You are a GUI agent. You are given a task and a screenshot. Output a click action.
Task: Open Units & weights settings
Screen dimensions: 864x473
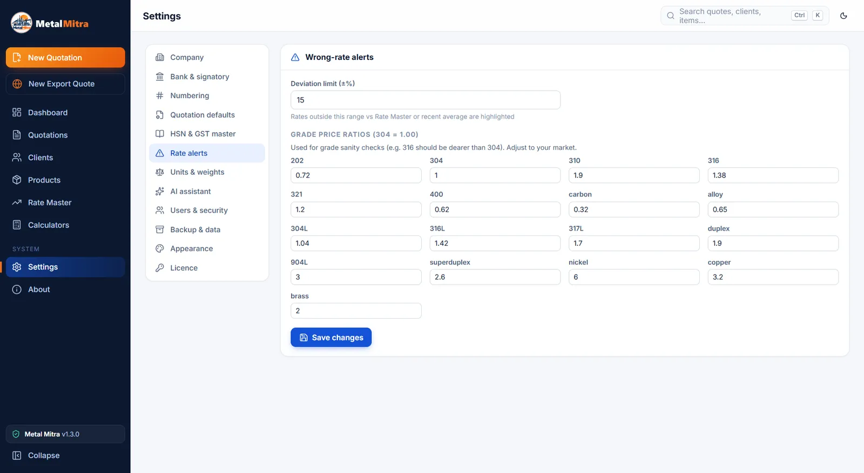(207, 172)
